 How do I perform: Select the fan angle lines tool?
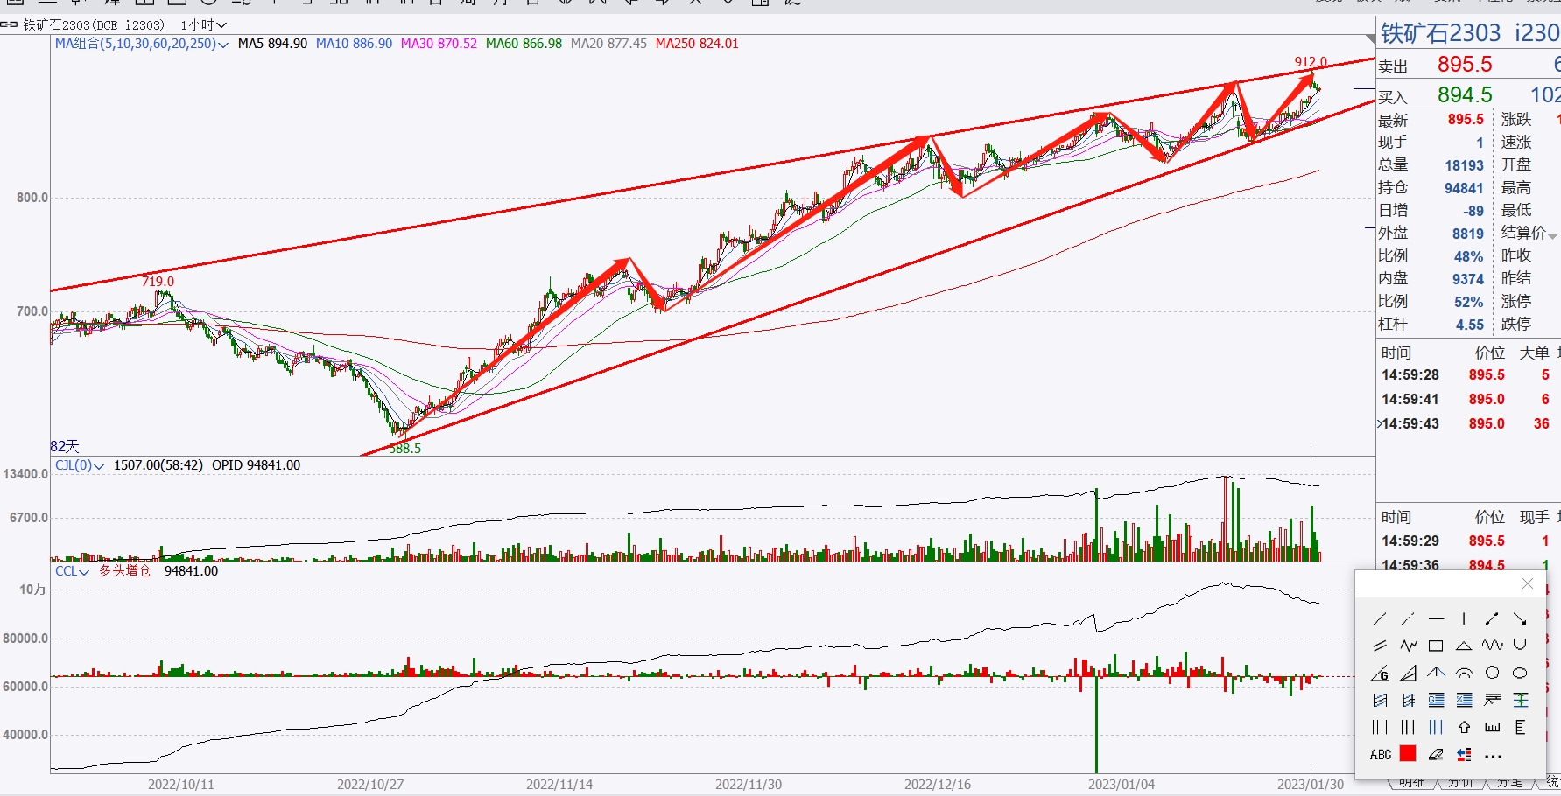point(1408,673)
